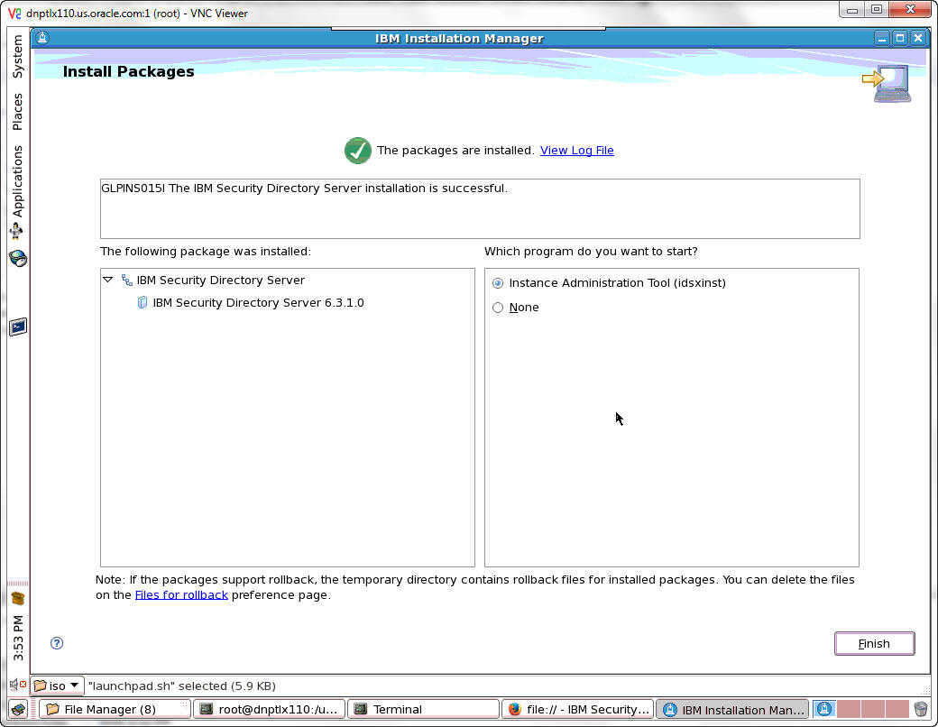Click the package updates box icon in panel
The height and width of the screenshot is (727, 938).
[x=17, y=598]
